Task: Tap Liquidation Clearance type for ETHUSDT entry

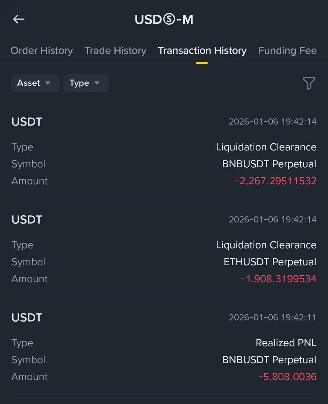Action: click(x=266, y=245)
